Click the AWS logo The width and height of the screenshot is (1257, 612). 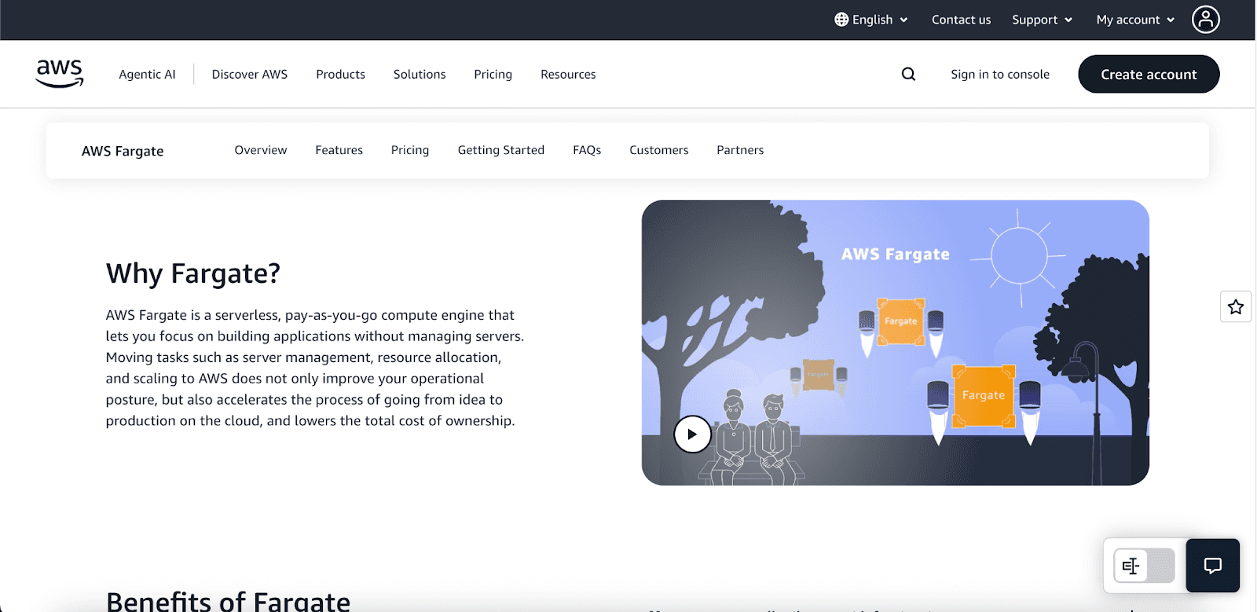[60, 74]
